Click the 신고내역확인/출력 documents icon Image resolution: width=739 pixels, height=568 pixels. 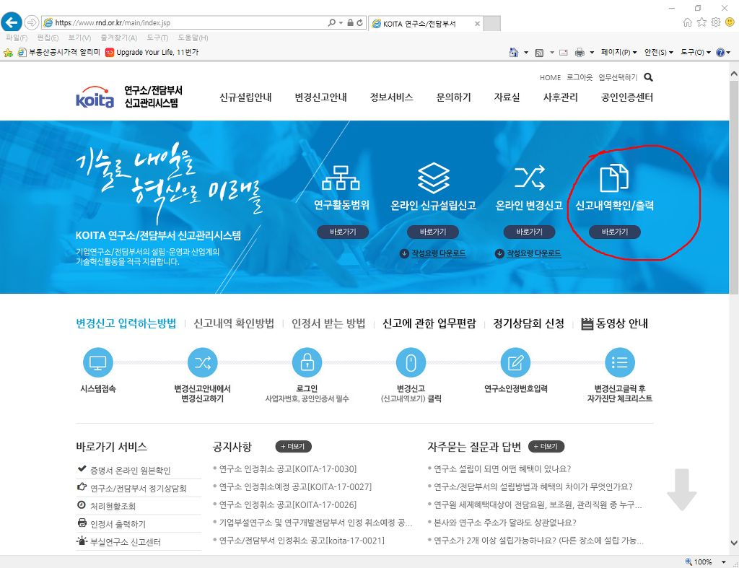pyautogui.click(x=614, y=178)
